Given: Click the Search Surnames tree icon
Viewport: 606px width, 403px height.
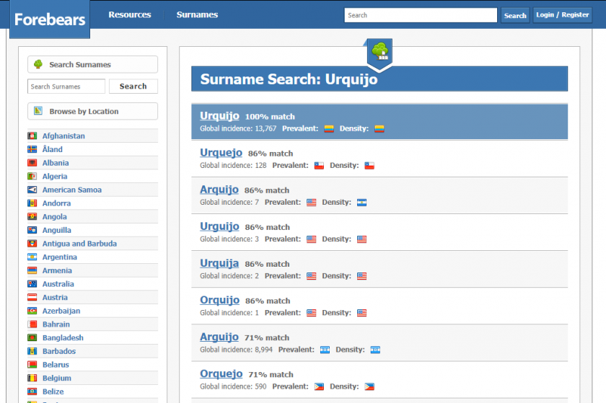Looking at the screenshot, I should [x=38, y=64].
